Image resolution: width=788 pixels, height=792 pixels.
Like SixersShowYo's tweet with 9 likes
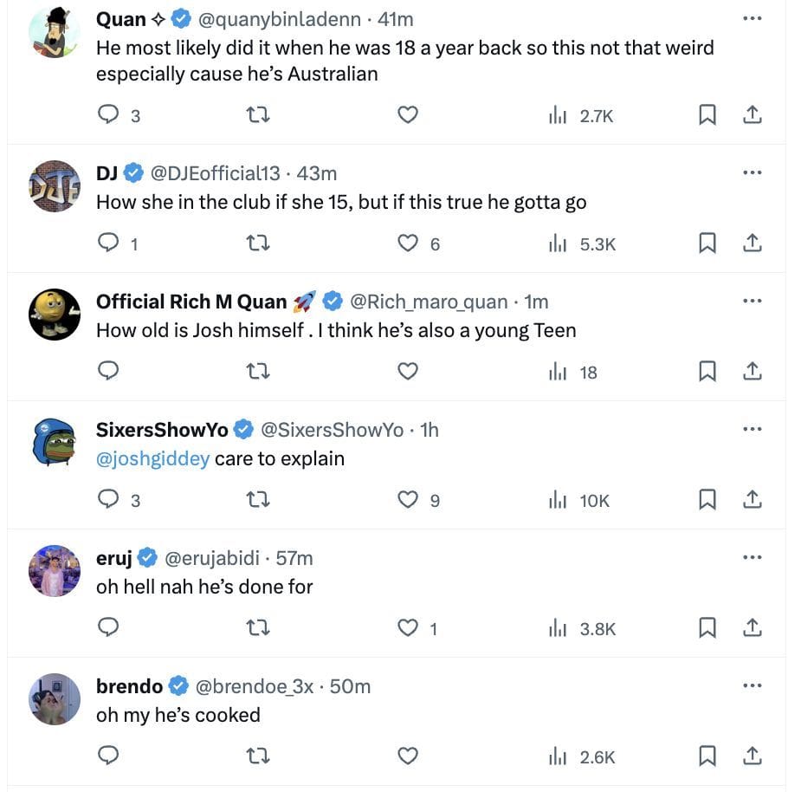click(408, 500)
